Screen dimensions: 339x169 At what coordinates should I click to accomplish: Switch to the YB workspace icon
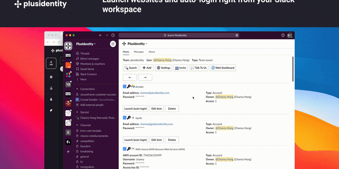tap(68, 84)
